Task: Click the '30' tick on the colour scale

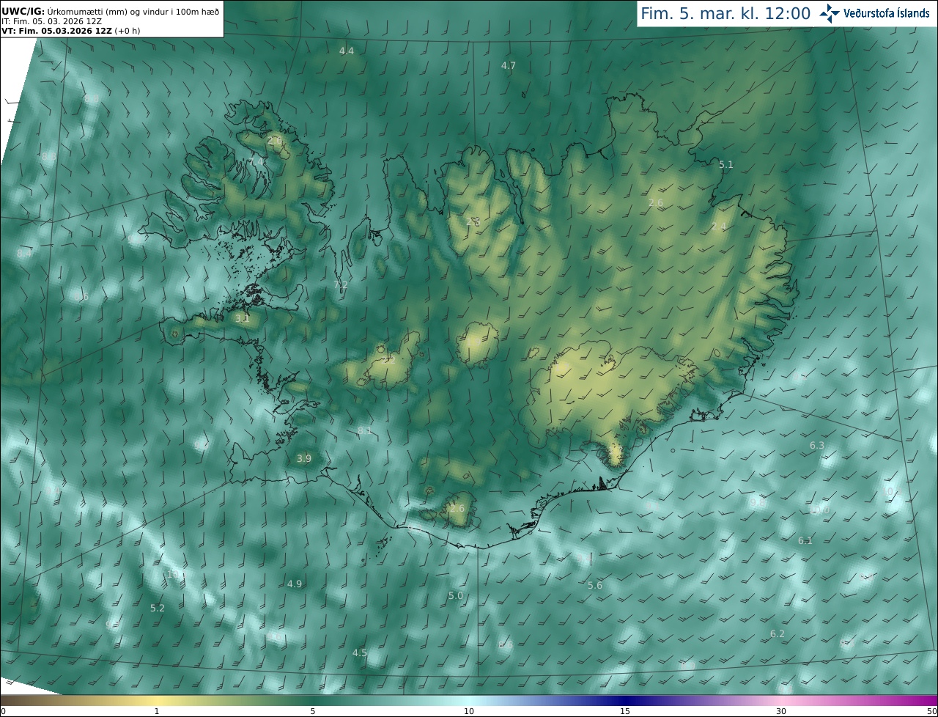Action: click(781, 711)
